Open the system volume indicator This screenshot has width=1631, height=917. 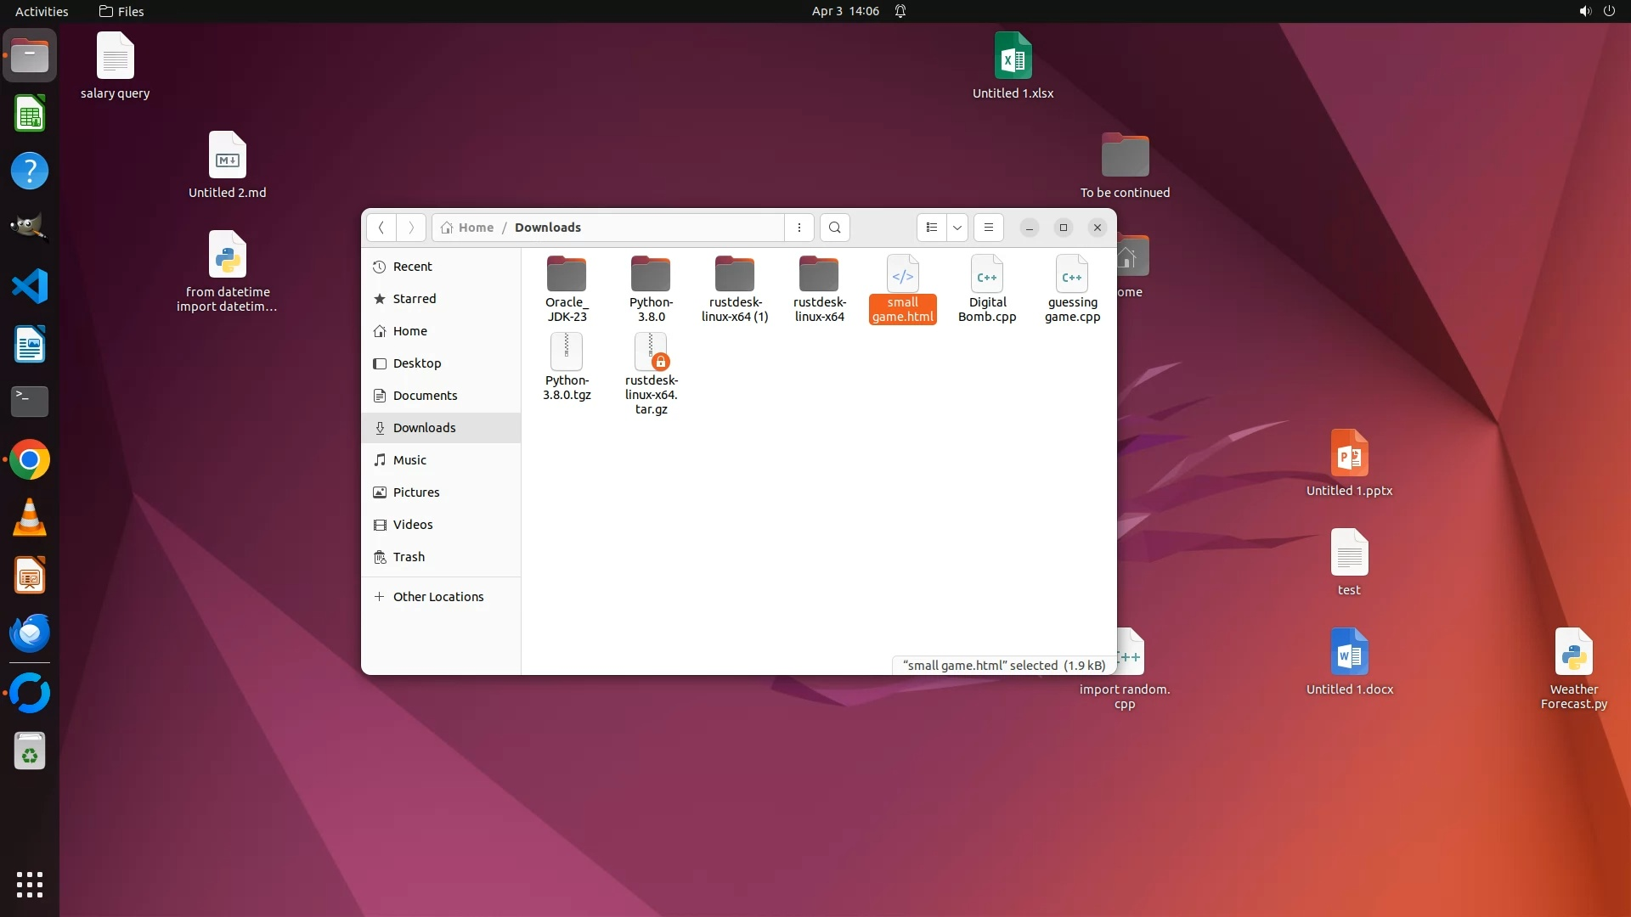click(1584, 11)
